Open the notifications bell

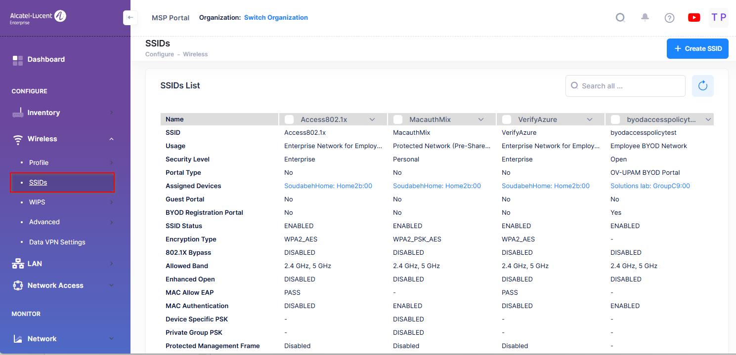[645, 18]
